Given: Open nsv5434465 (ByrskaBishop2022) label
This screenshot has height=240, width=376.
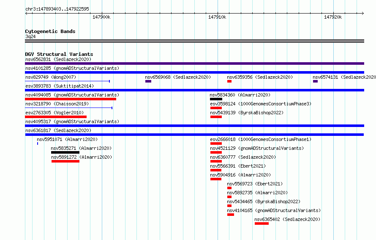Looking at the screenshot, I should 264,201.
